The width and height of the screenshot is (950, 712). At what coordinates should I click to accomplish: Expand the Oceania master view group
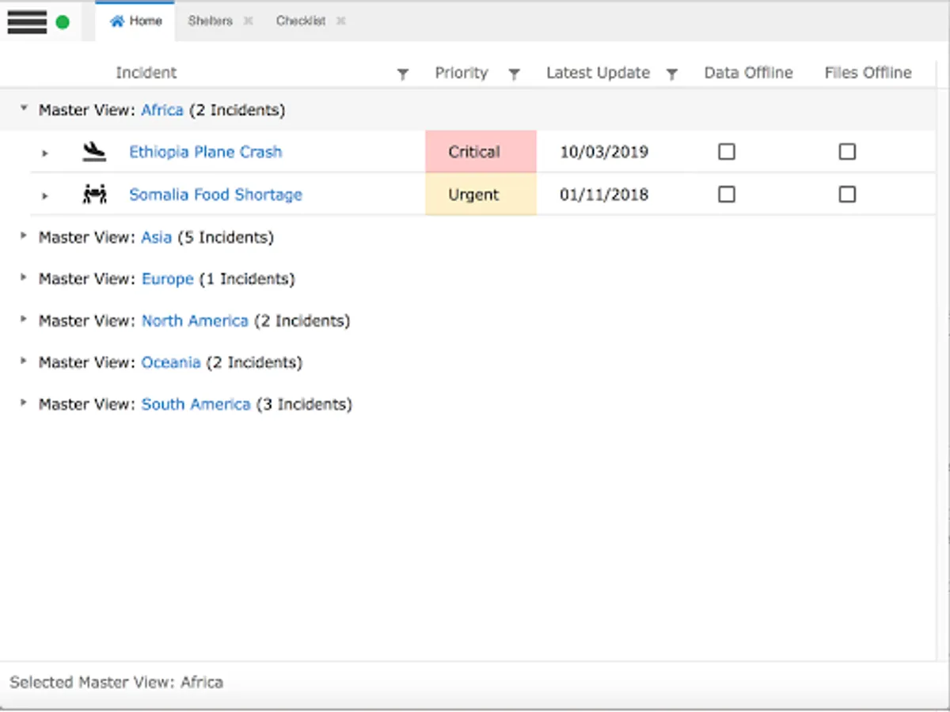[x=23, y=362]
